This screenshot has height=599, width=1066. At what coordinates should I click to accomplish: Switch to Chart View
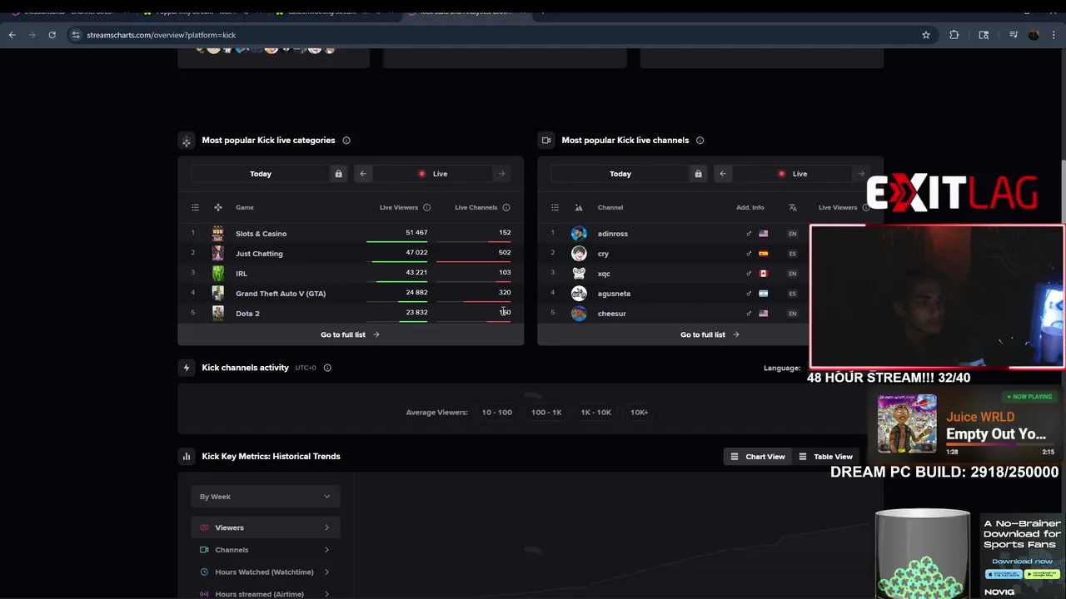coord(758,457)
